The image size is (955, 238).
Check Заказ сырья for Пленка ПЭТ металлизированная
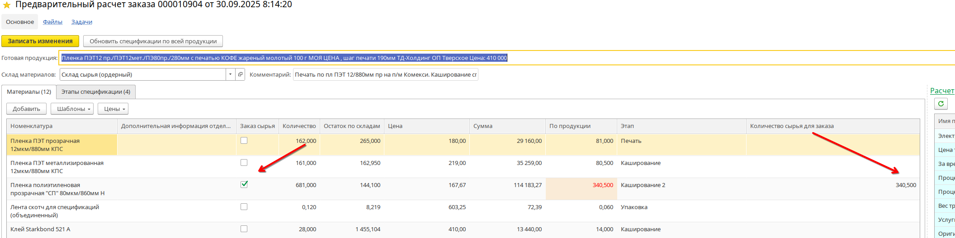(x=244, y=163)
